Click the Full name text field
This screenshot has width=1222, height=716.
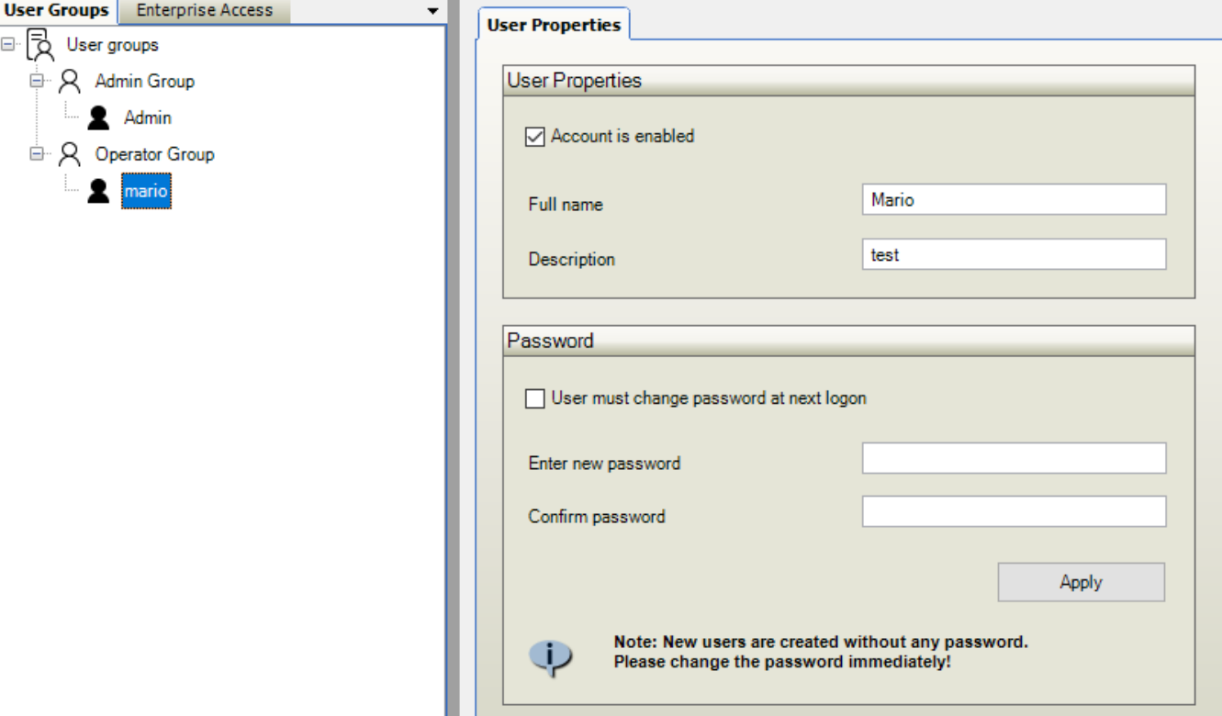pos(1014,200)
